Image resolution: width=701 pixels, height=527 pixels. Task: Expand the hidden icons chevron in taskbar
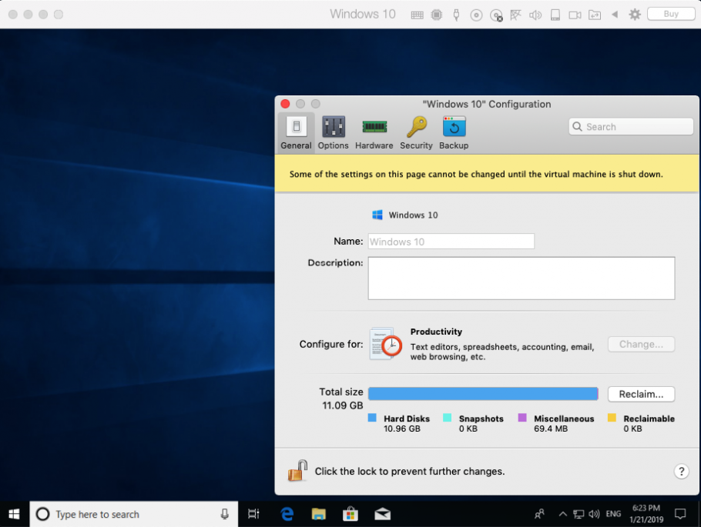tap(563, 514)
